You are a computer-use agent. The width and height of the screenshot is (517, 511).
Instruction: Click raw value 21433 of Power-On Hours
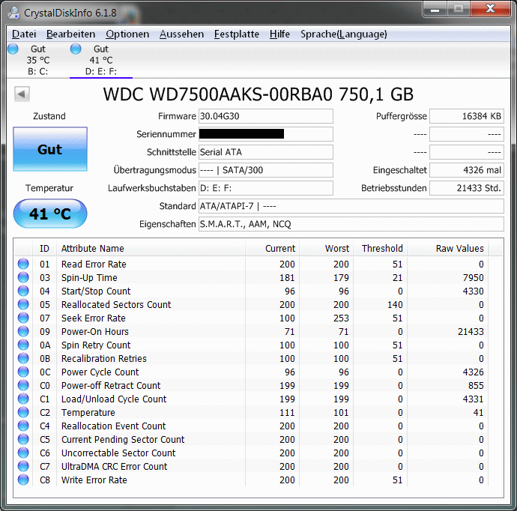(x=471, y=331)
